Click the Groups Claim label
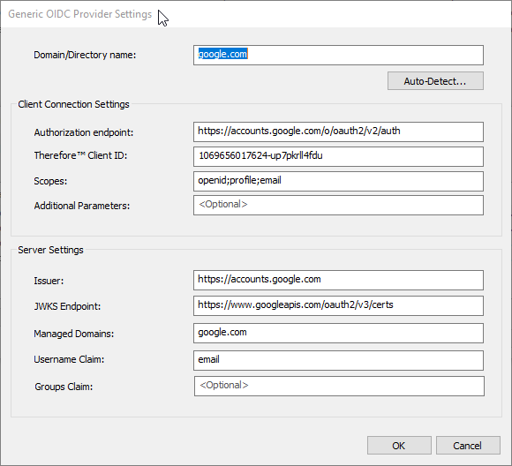Viewport: 512px width, 466px height. 64,387
